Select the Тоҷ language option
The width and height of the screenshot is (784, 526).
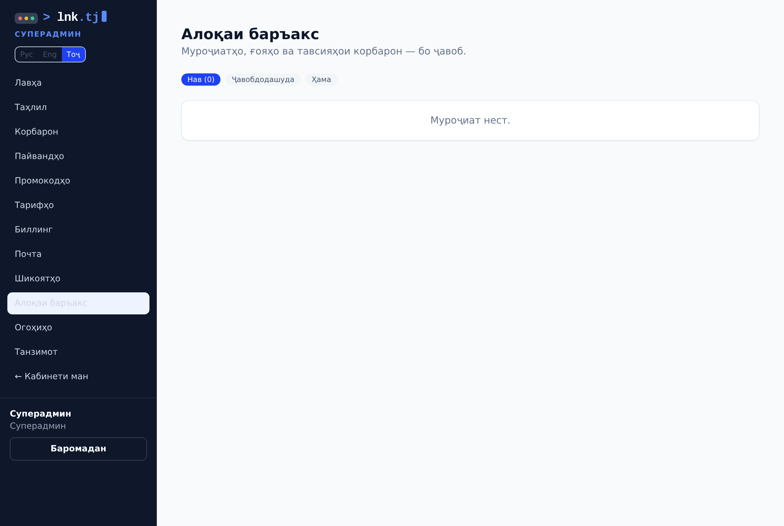73,54
